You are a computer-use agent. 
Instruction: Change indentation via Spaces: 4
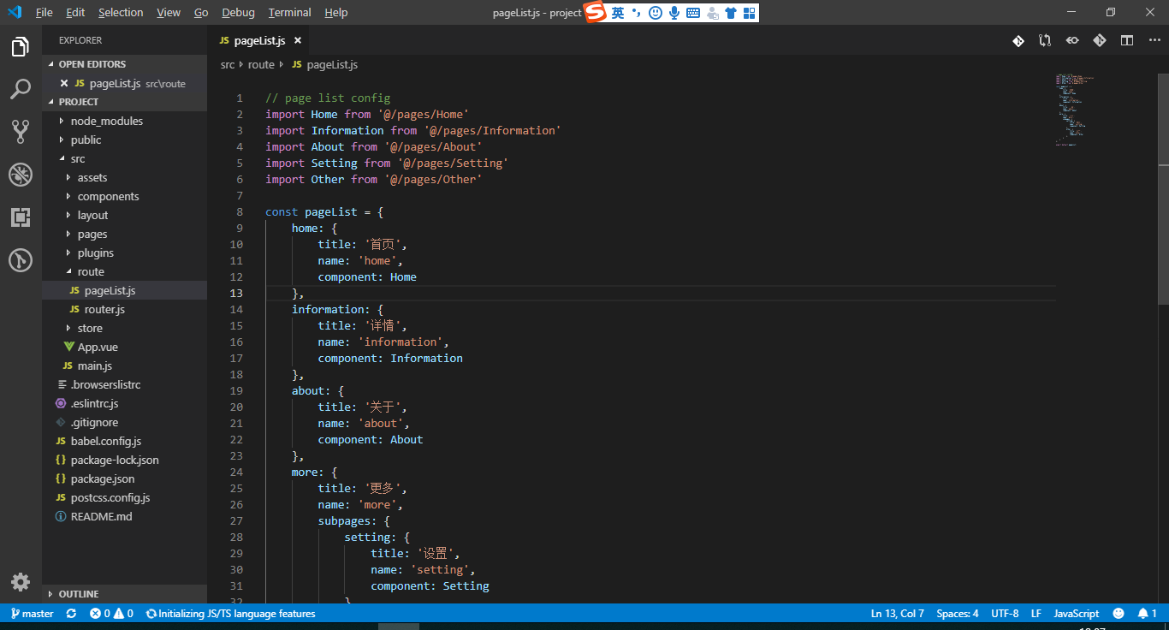pyautogui.click(x=958, y=614)
